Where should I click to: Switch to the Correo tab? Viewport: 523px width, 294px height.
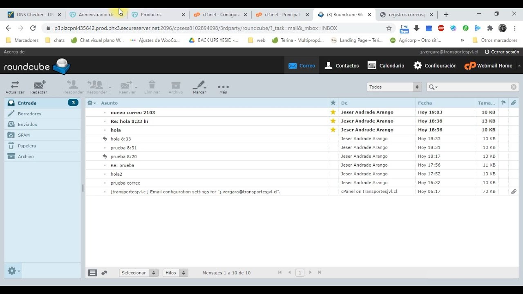point(302,66)
